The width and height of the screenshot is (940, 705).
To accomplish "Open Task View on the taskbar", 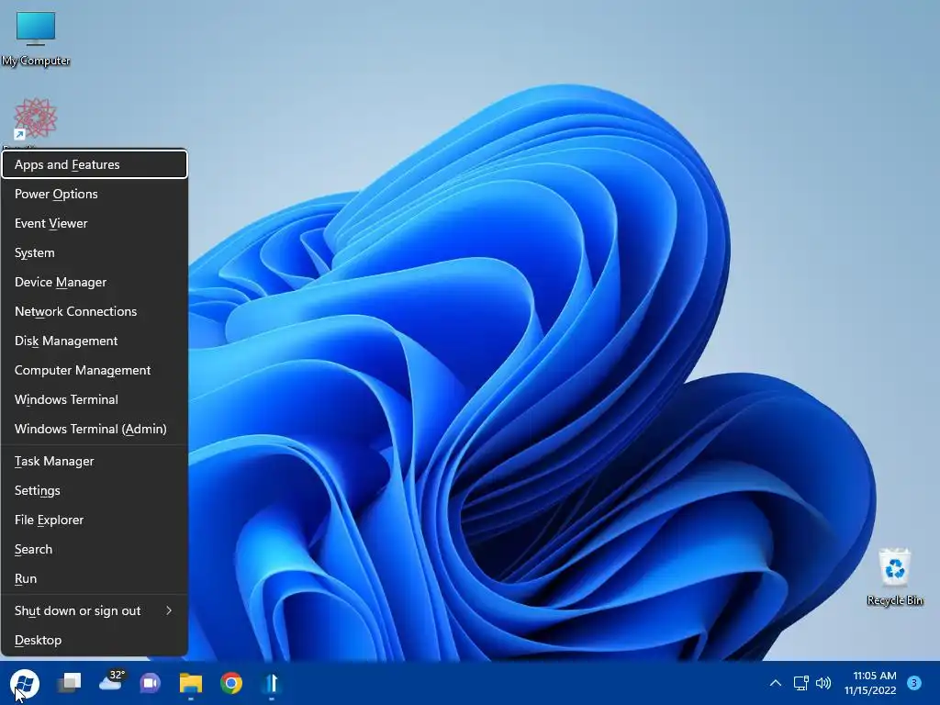I will coord(70,683).
